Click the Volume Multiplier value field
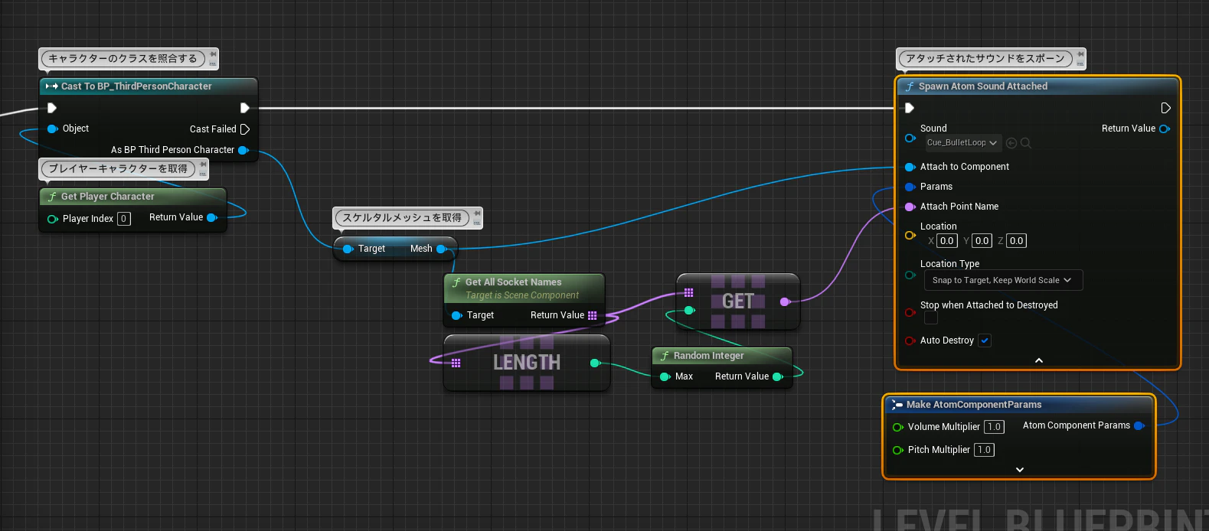The height and width of the screenshot is (531, 1209). point(994,427)
